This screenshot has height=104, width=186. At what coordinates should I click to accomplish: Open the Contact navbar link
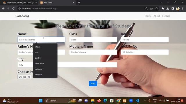166,16
